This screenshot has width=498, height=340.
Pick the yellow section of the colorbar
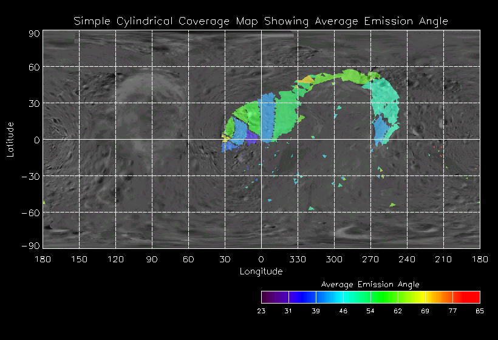coord(419,297)
